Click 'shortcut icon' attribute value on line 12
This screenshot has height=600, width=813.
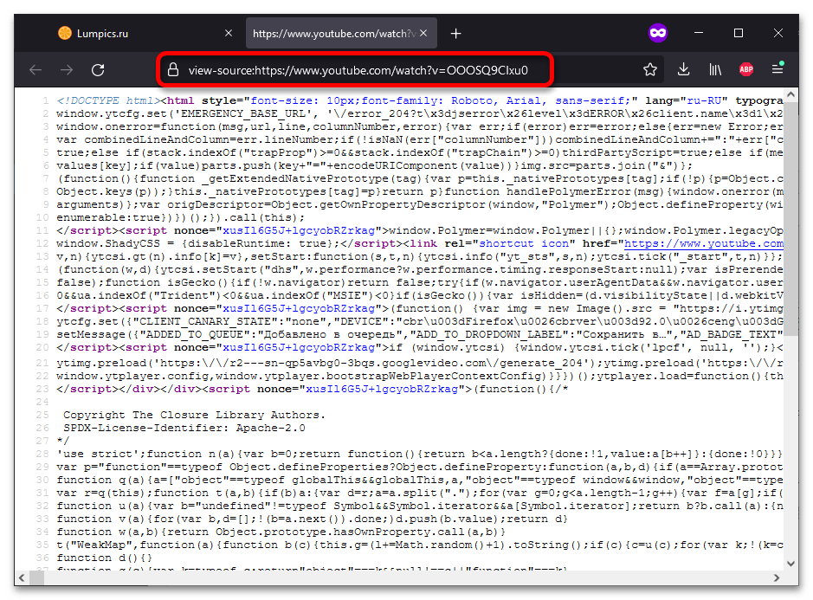pos(524,244)
